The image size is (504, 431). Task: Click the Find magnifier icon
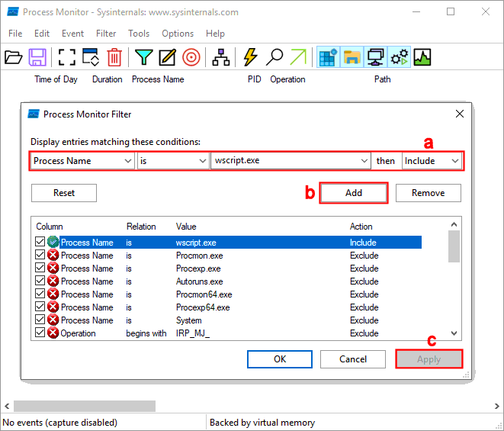(x=274, y=57)
